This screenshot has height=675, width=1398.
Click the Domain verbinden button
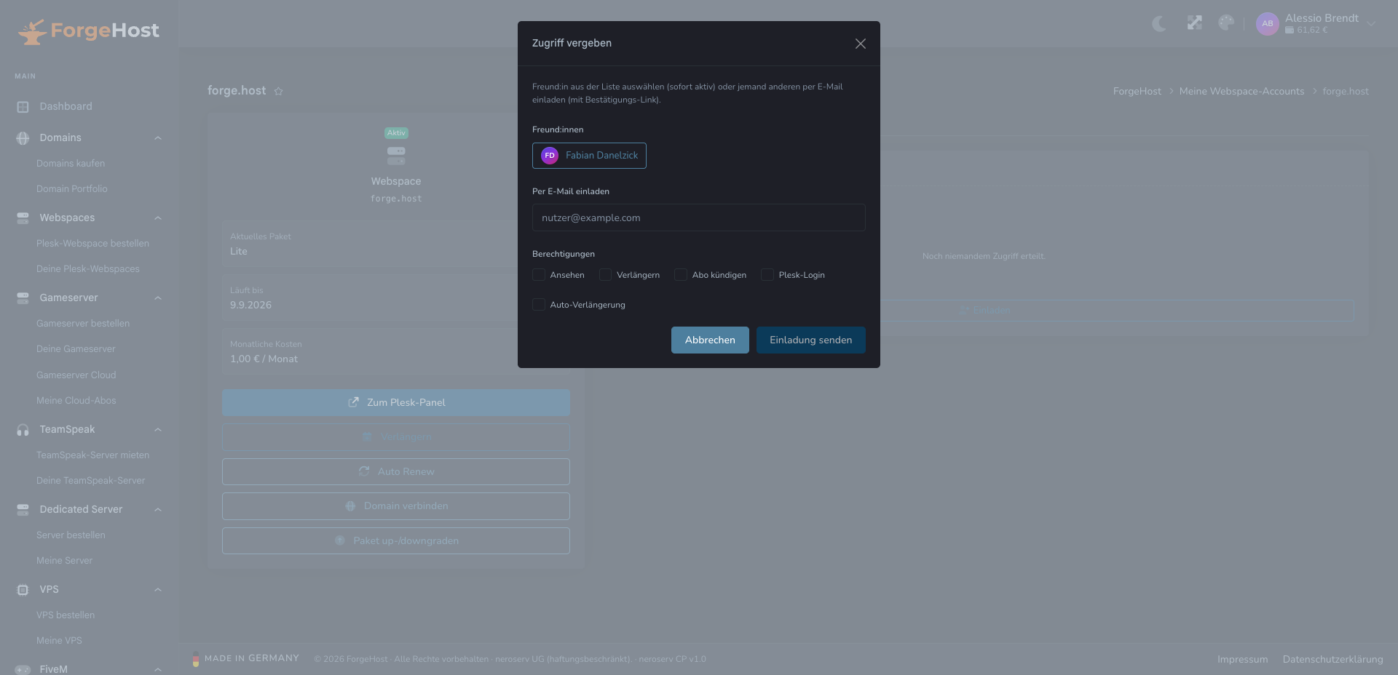pos(396,506)
